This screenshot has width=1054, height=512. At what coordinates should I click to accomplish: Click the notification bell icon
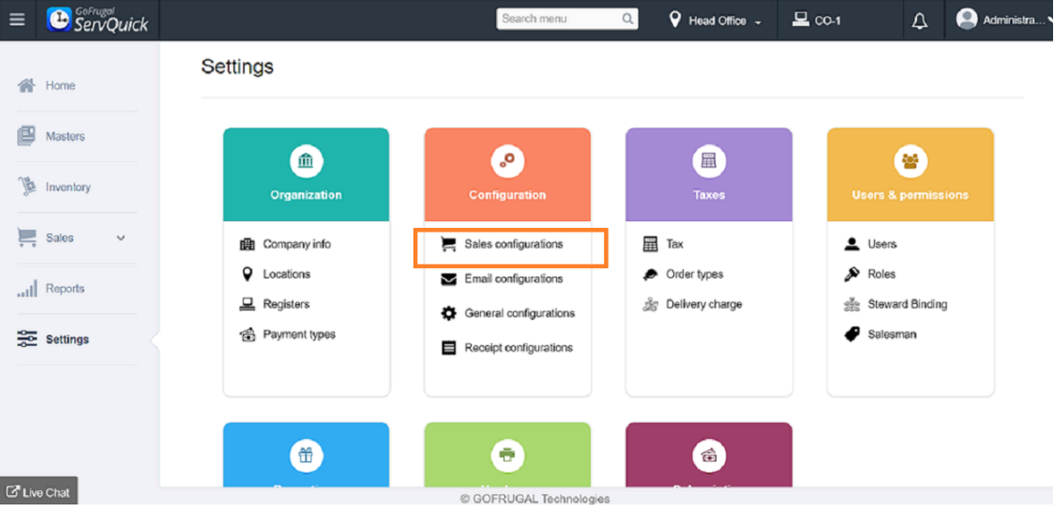click(x=920, y=21)
